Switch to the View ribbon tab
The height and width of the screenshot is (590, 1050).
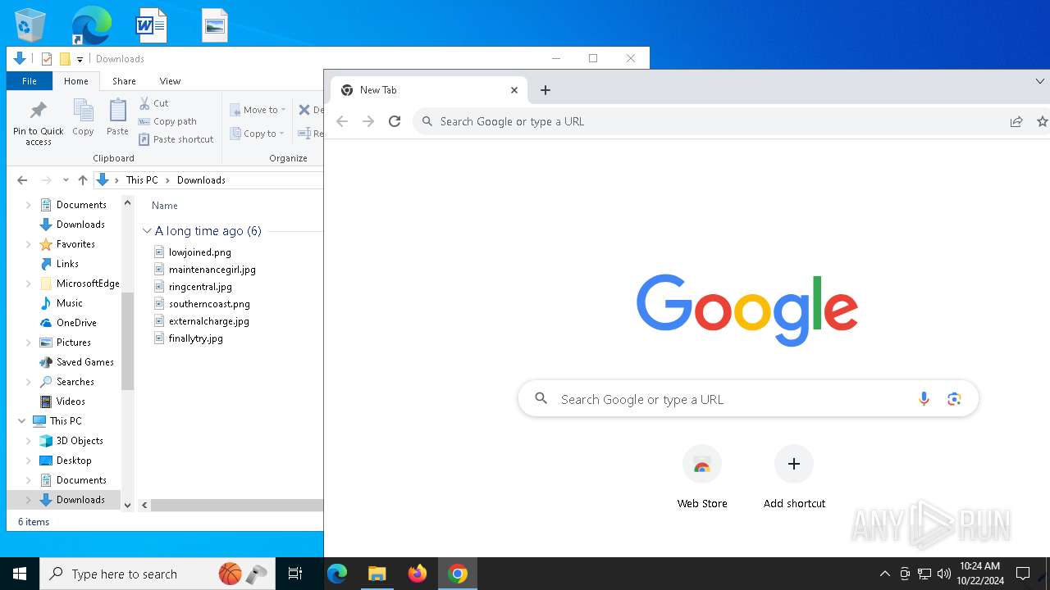click(x=170, y=81)
